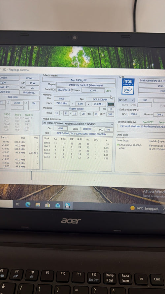Click the CR value 1T field

coord(111,109)
